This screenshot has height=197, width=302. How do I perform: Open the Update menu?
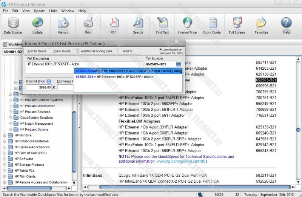(x=40, y=11)
